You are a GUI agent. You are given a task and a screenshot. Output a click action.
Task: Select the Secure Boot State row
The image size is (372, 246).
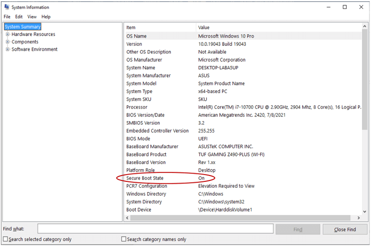pos(145,178)
